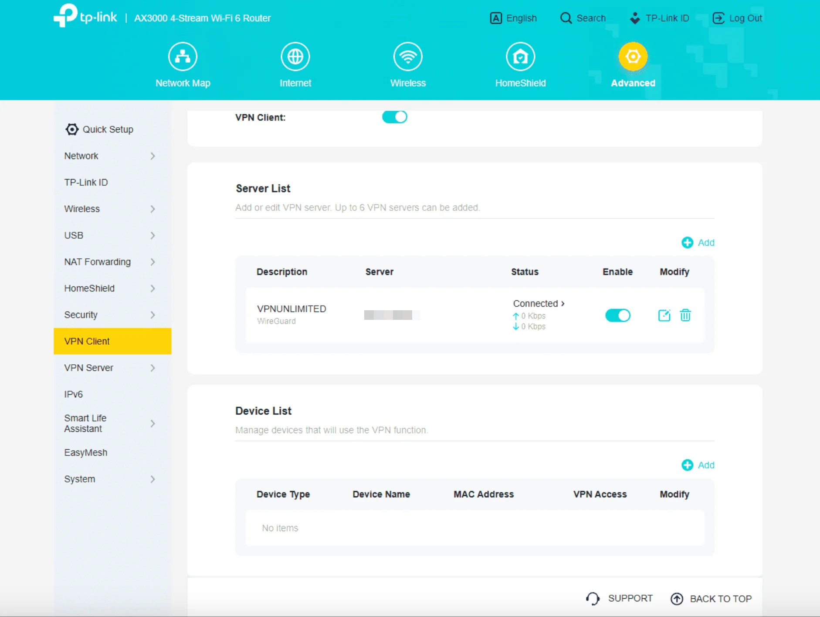Screen dimensions: 820x617
Task: Click the No items row
Action: (474, 528)
